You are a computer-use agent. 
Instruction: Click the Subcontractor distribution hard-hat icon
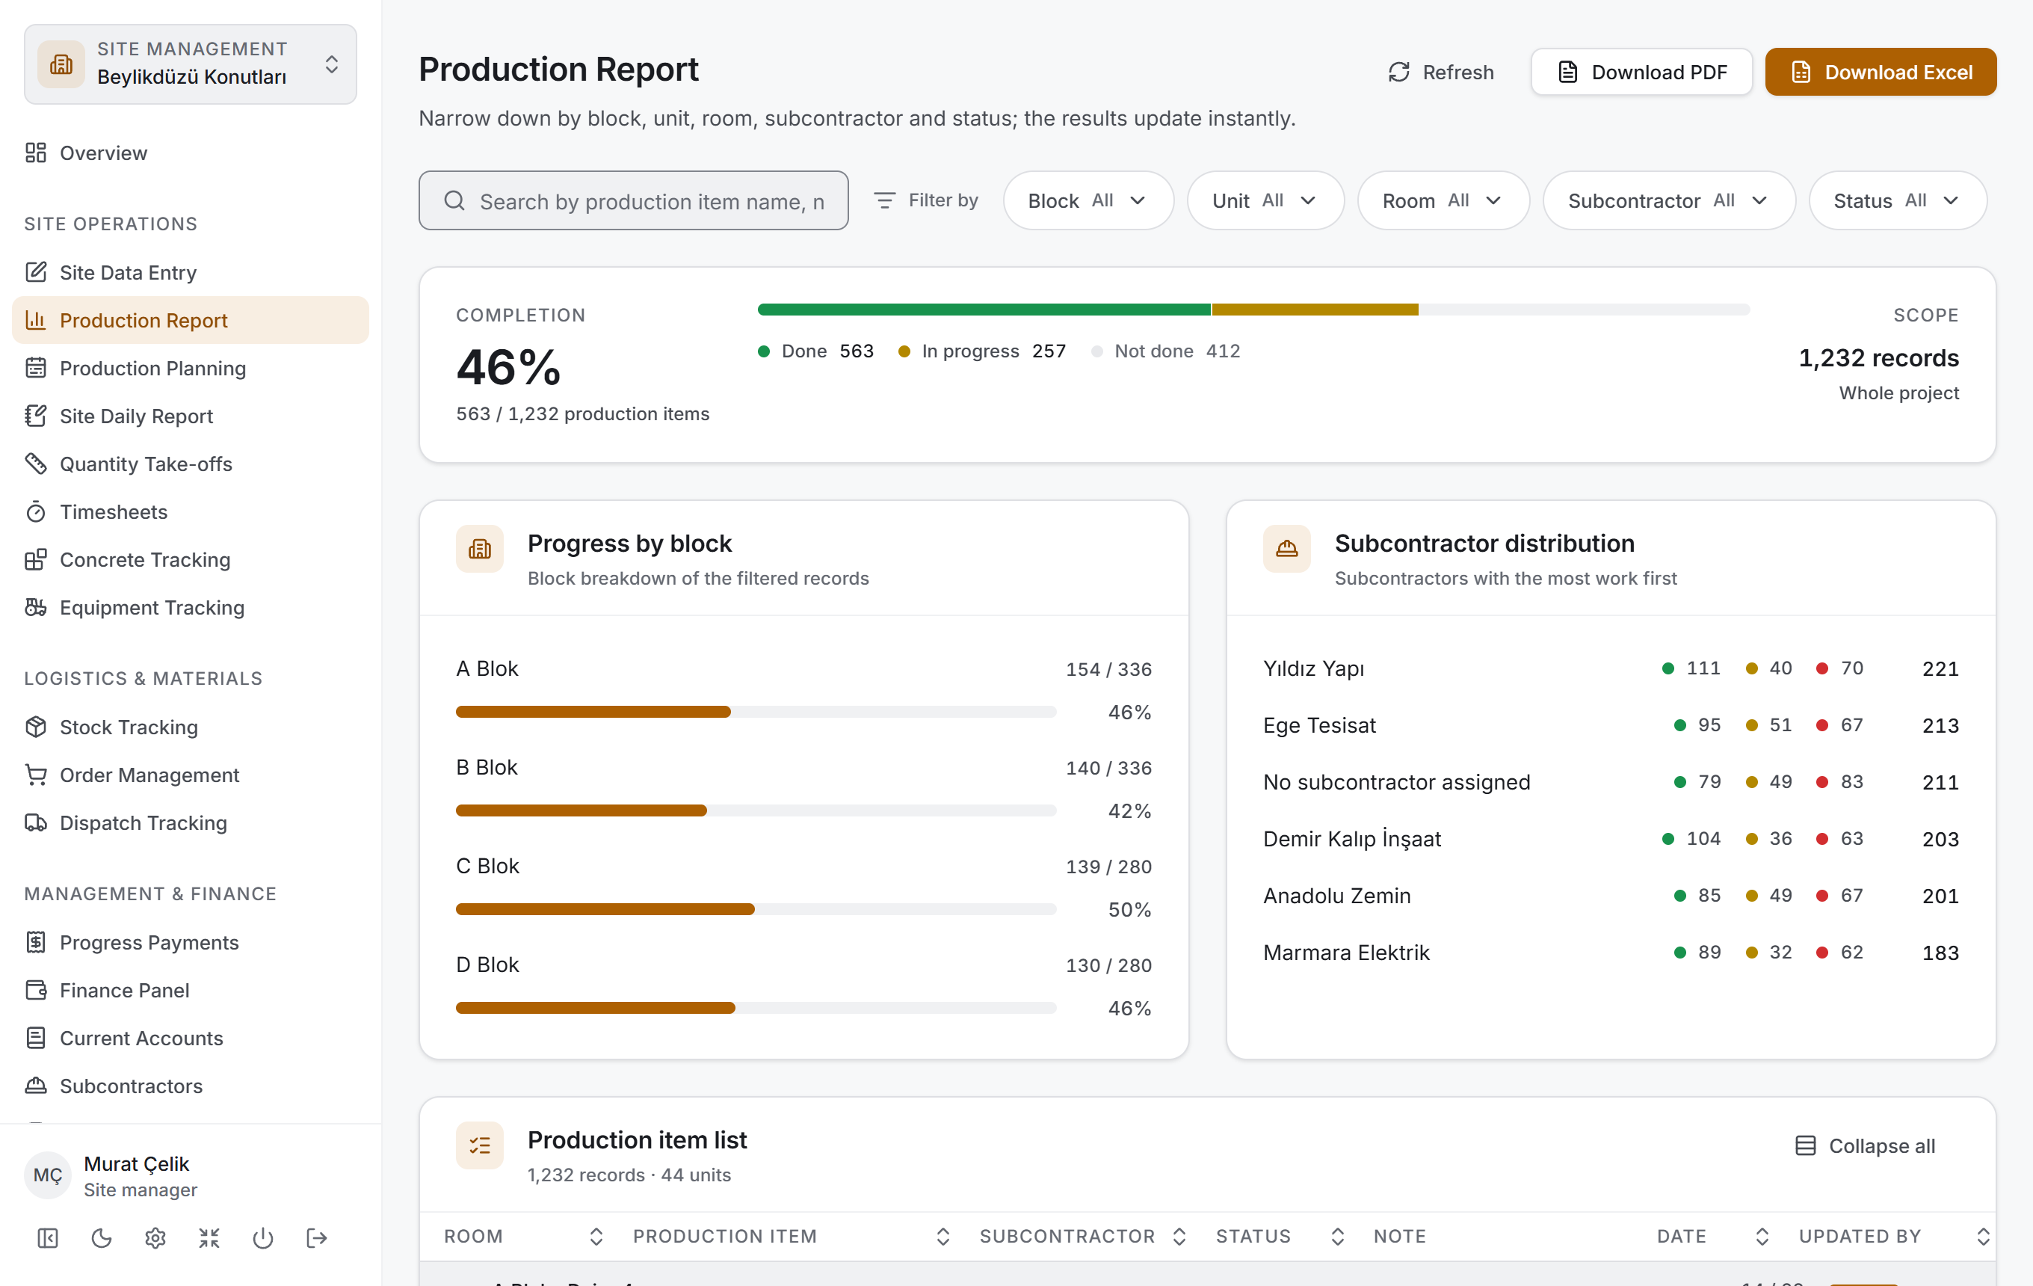coord(1286,549)
